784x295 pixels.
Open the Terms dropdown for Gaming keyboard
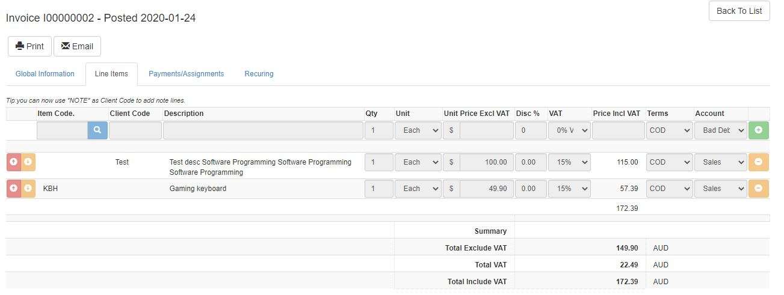(x=669, y=189)
